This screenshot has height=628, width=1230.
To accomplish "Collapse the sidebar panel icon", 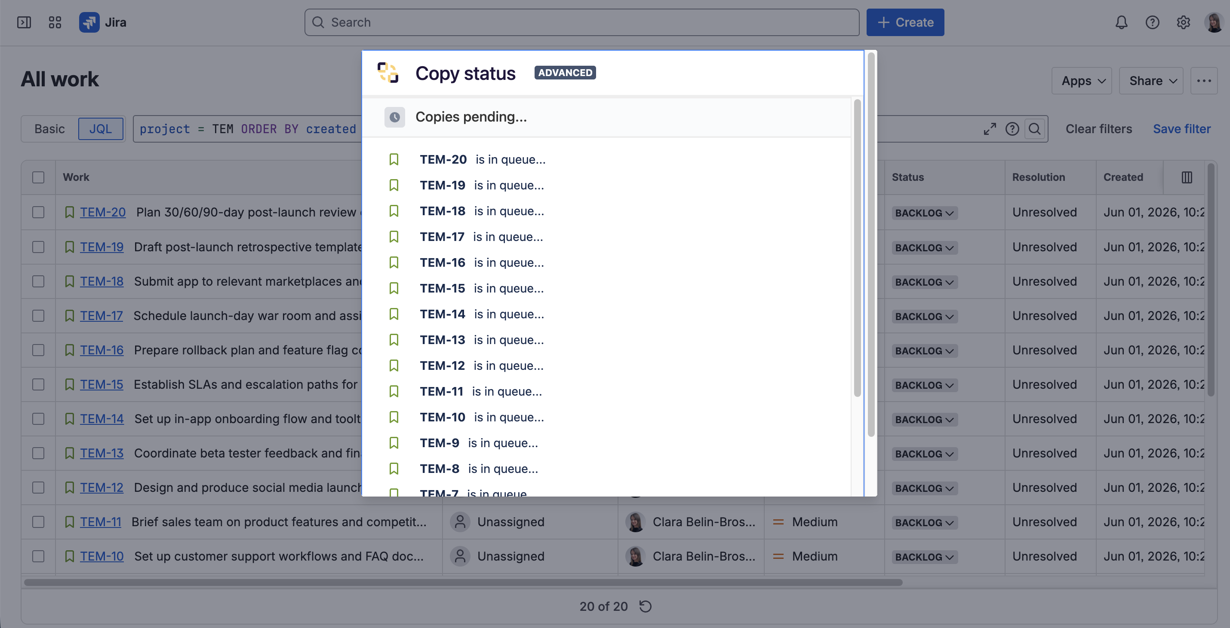I will click(24, 22).
